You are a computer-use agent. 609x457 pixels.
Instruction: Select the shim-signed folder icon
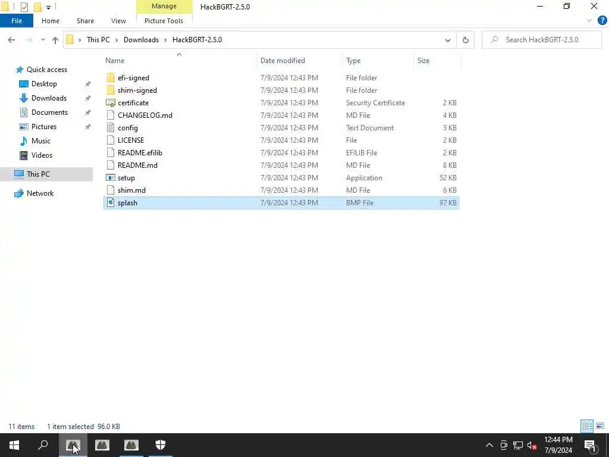tap(111, 90)
